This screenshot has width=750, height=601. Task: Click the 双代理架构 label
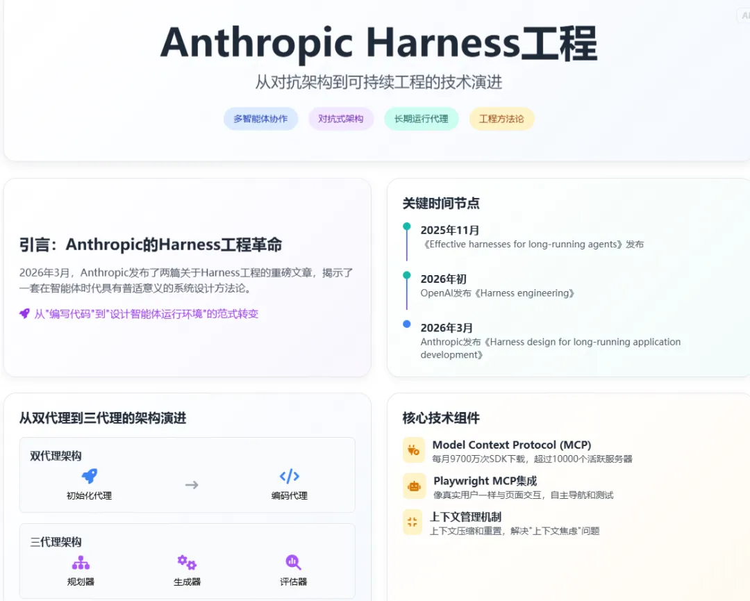(x=56, y=456)
